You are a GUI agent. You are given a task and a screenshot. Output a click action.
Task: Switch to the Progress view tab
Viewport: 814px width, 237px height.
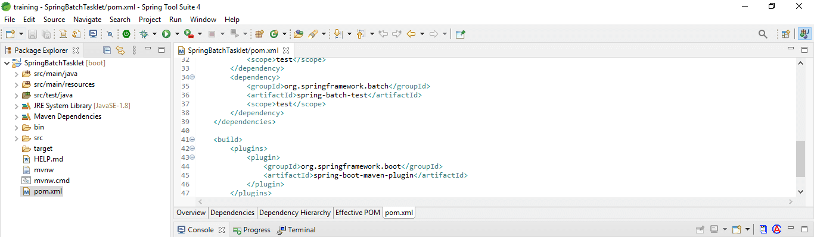click(x=251, y=230)
